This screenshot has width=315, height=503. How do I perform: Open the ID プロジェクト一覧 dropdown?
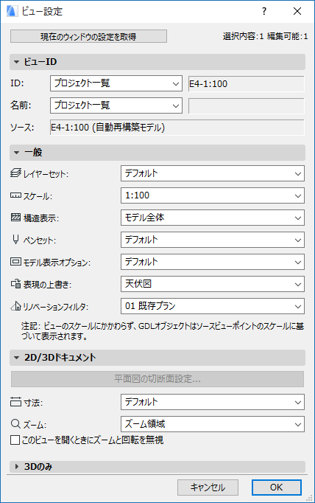[116, 83]
